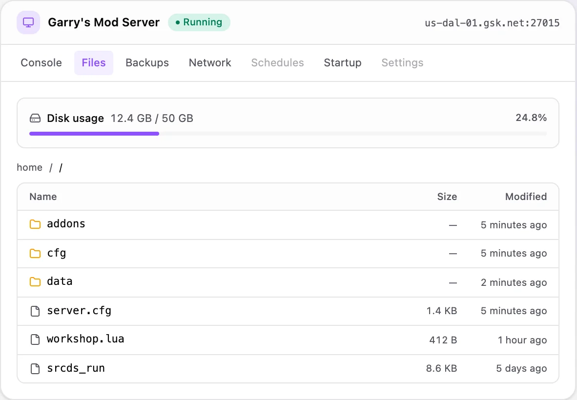Click the 2 minutes ago timestamp
This screenshot has width=577, height=400.
(514, 283)
